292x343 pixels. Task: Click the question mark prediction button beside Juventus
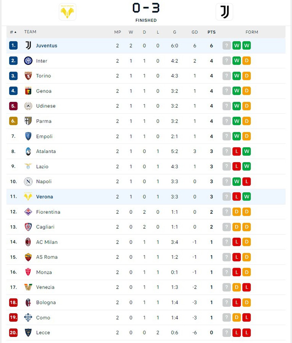226,45
